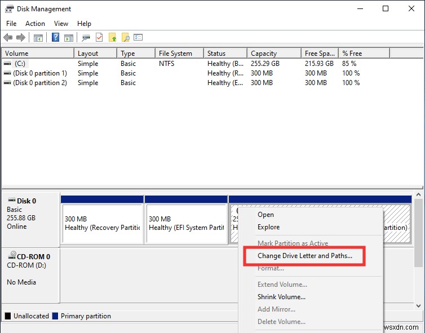Click Show/Hide Action Pane toolbar icon
Screen dimensions: 425x333
(x=69, y=38)
